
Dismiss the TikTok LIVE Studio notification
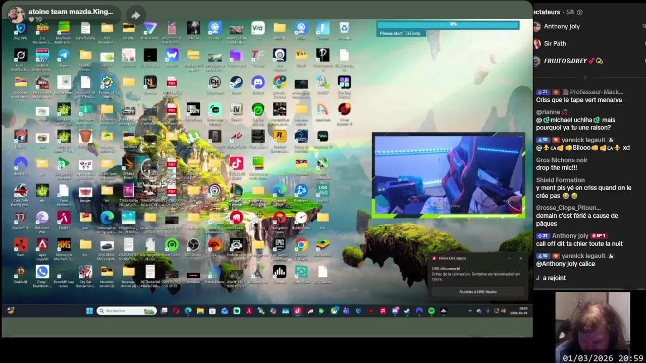pyautogui.click(x=521, y=259)
